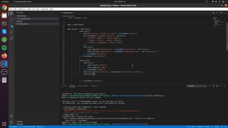Close the terminal panel
This screenshot has height=128, width=228.
[225, 86]
